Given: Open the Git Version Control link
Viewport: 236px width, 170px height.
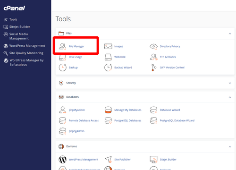Looking at the screenshot, I should pyautogui.click(x=172, y=68).
